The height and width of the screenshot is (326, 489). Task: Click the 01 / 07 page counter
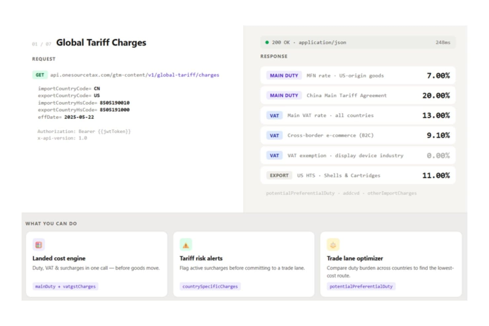(42, 44)
